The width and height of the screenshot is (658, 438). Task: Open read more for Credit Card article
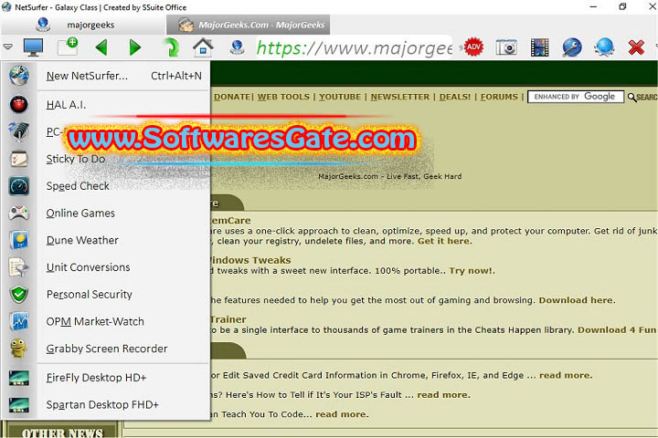[x=566, y=375]
